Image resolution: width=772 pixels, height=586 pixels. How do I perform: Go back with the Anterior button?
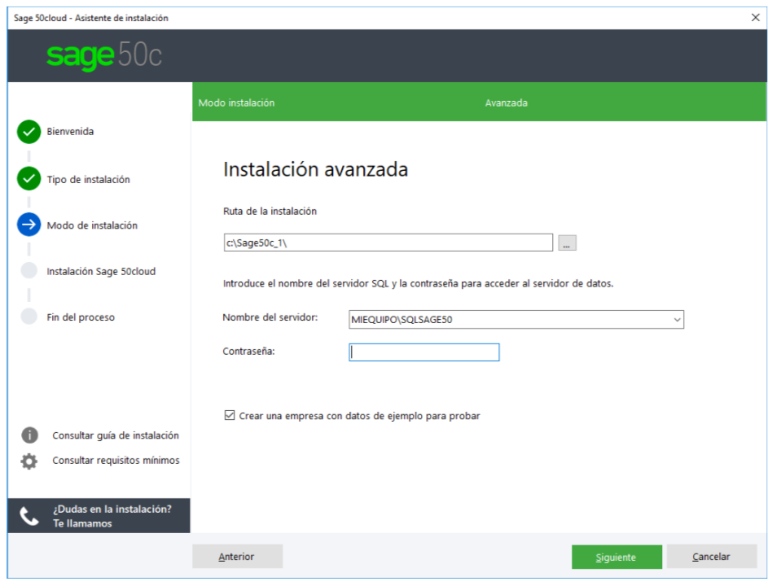click(x=237, y=557)
